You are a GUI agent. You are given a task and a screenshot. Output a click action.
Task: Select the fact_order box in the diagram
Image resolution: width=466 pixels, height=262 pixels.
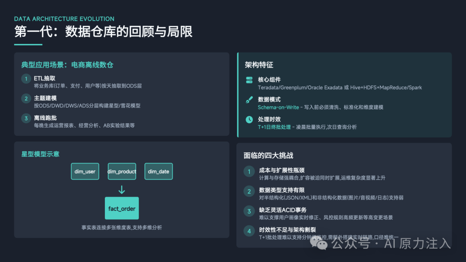point(122,208)
